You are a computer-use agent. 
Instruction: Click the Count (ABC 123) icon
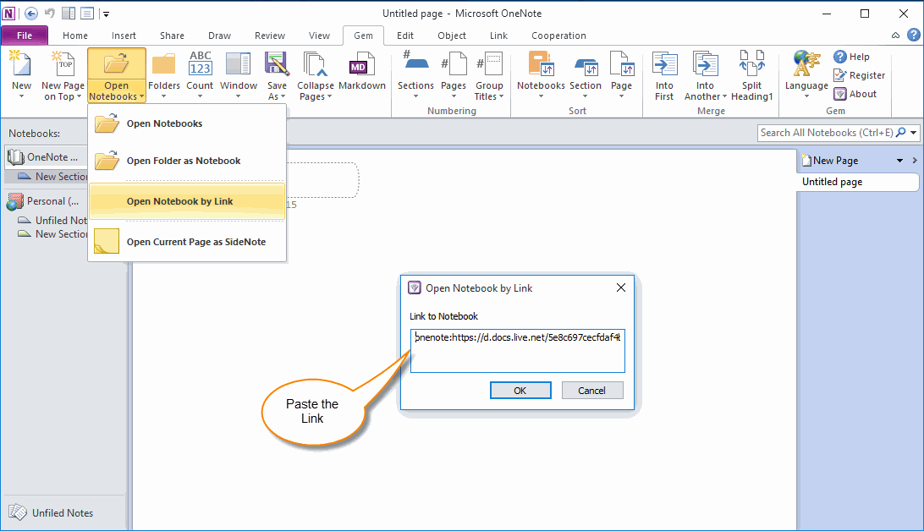pyautogui.click(x=200, y=63)
